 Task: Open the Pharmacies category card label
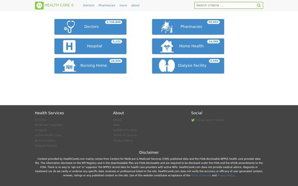click(191, 26)
